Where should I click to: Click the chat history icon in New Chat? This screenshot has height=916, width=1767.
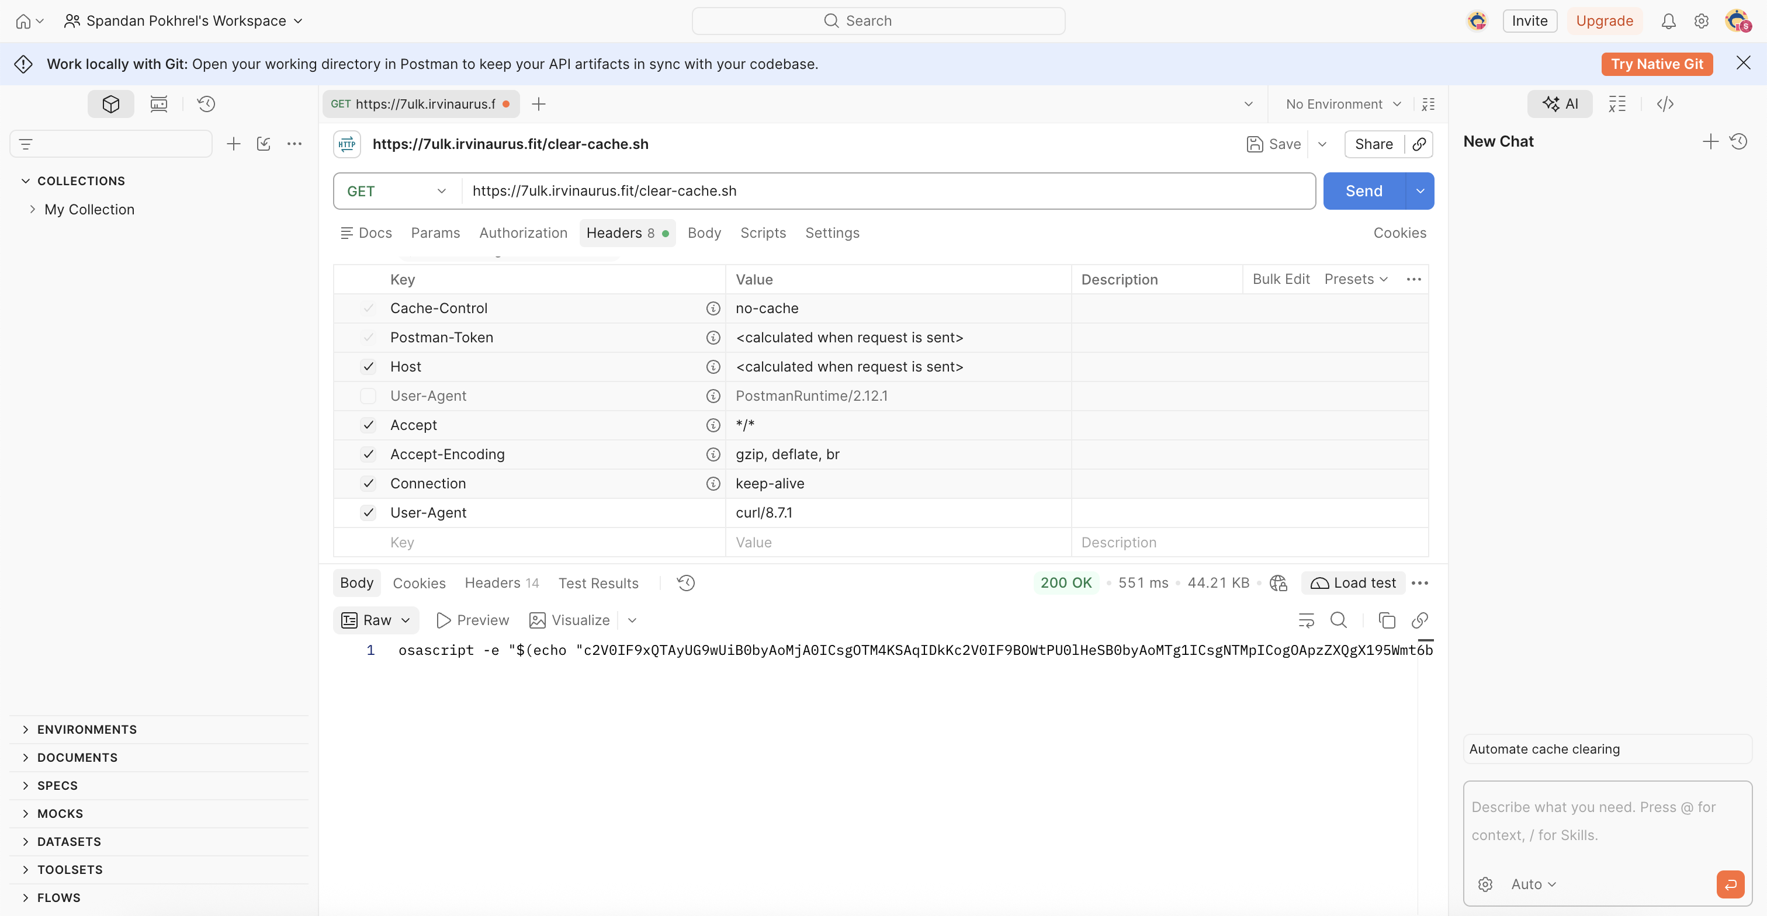1738,141
